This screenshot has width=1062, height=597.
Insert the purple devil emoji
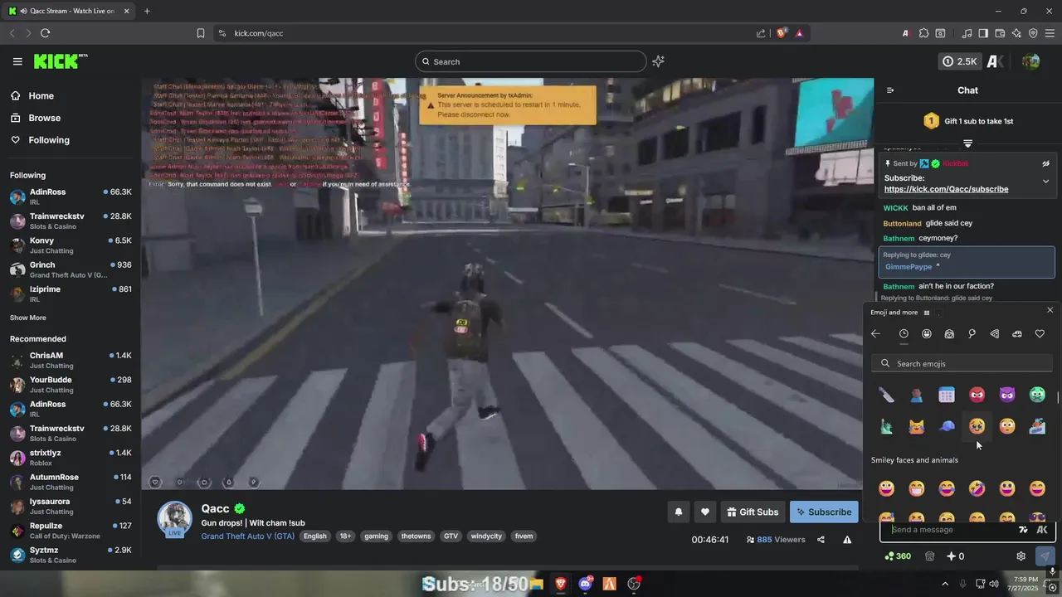(1007, 396)
